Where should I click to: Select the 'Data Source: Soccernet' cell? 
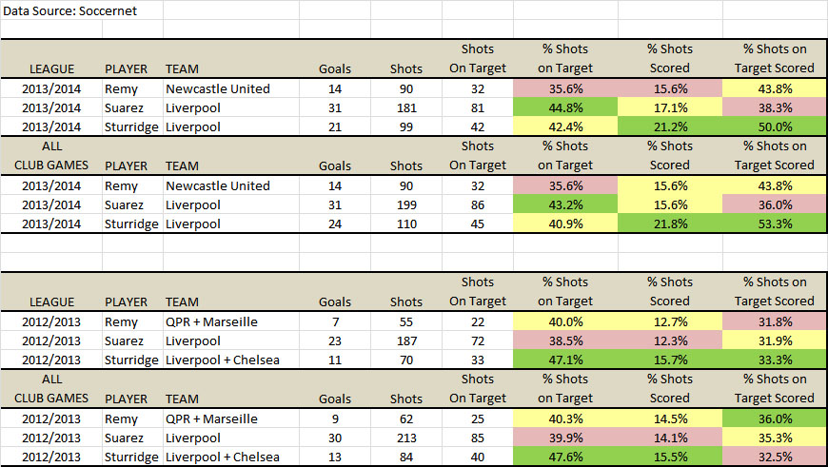(x=82, y=10)
